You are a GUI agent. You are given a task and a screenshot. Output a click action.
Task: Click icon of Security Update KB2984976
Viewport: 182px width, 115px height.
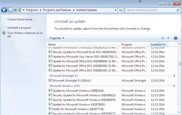(x=50, y=100)
